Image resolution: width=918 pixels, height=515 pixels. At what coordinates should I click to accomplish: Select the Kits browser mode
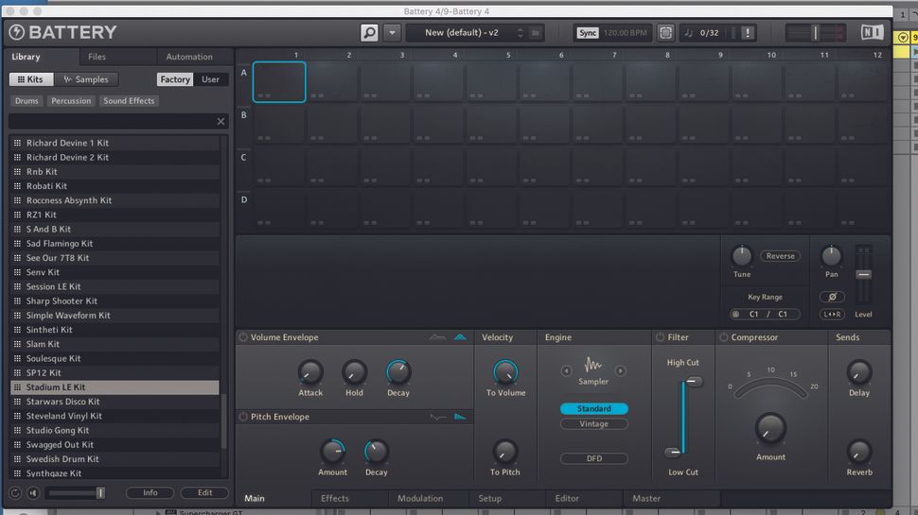[30, 79]
